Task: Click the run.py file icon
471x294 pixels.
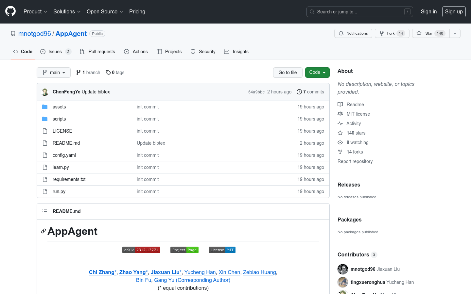Action: (45, 191)
